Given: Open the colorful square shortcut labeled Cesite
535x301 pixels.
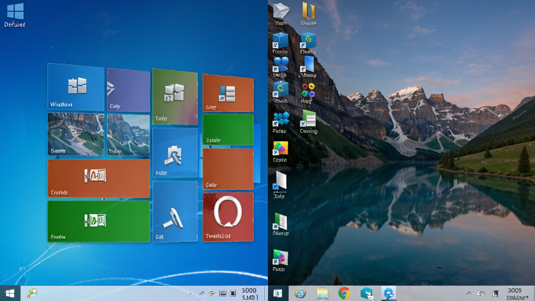Looking at the screenshot, I should pyautogui.click(x=280, y=152).
